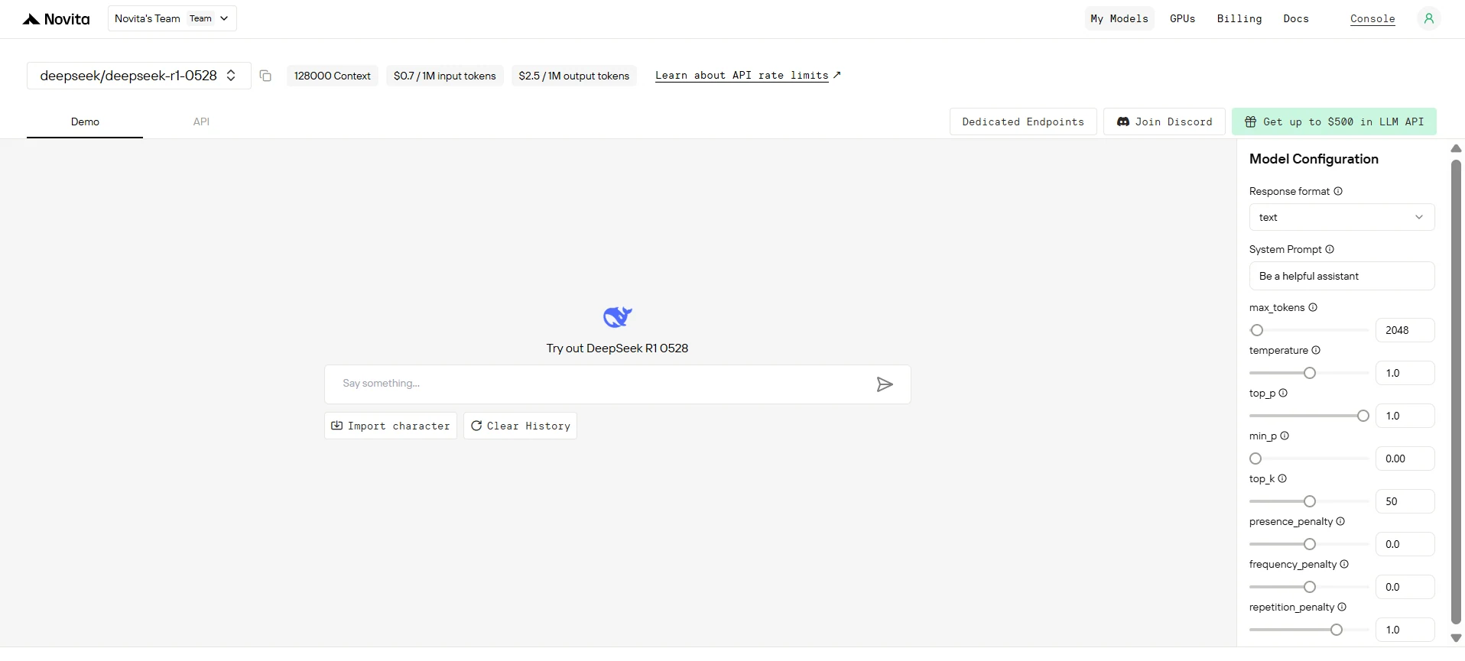1465x661 pixels.
Task: Focus the repetition_penalty value field
Action: click(1405, 630)
